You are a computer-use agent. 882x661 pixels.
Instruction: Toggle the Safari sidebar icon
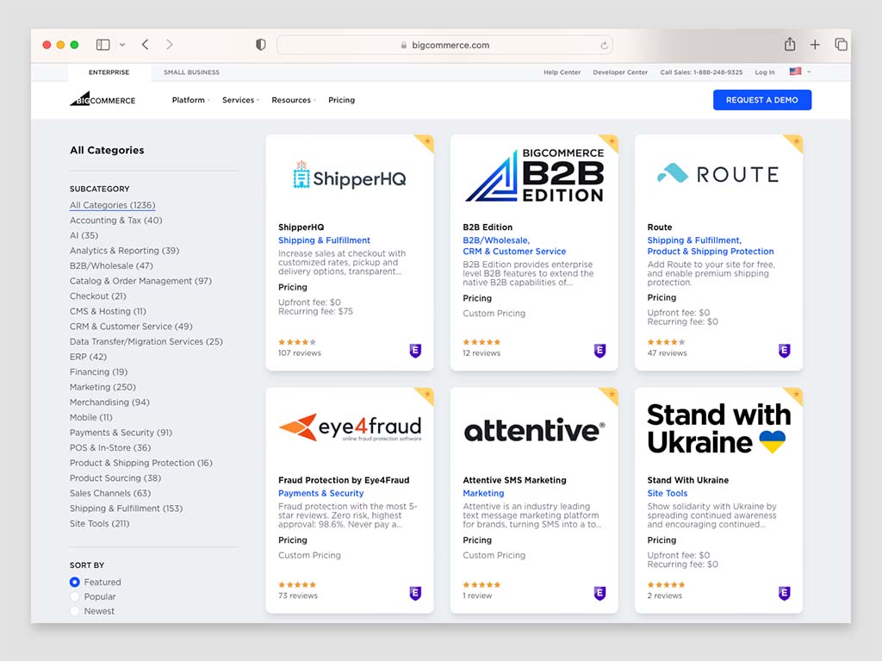103,45
